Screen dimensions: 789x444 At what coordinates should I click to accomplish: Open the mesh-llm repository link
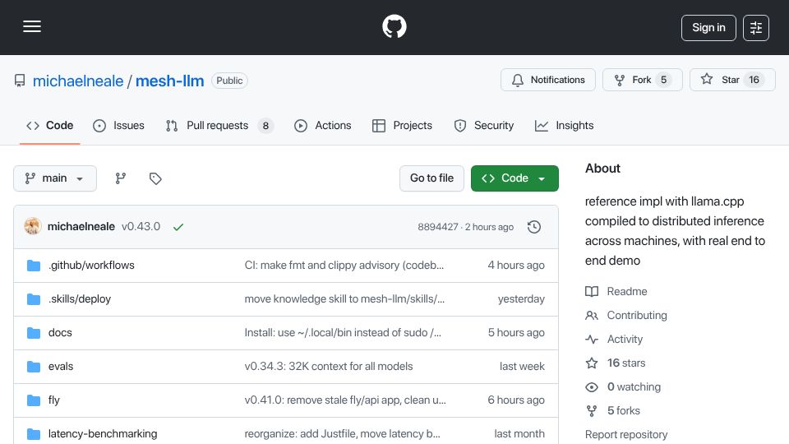coord(169,81)
